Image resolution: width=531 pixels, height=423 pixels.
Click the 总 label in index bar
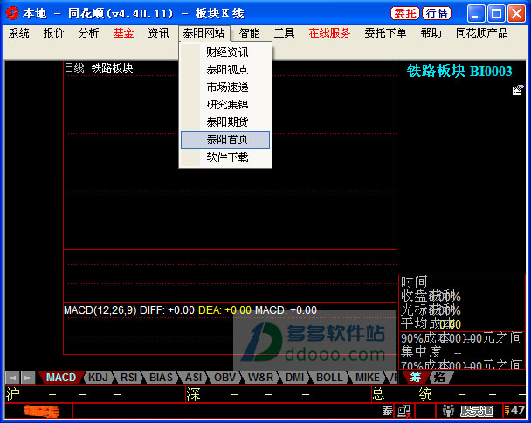coord(378,394)
